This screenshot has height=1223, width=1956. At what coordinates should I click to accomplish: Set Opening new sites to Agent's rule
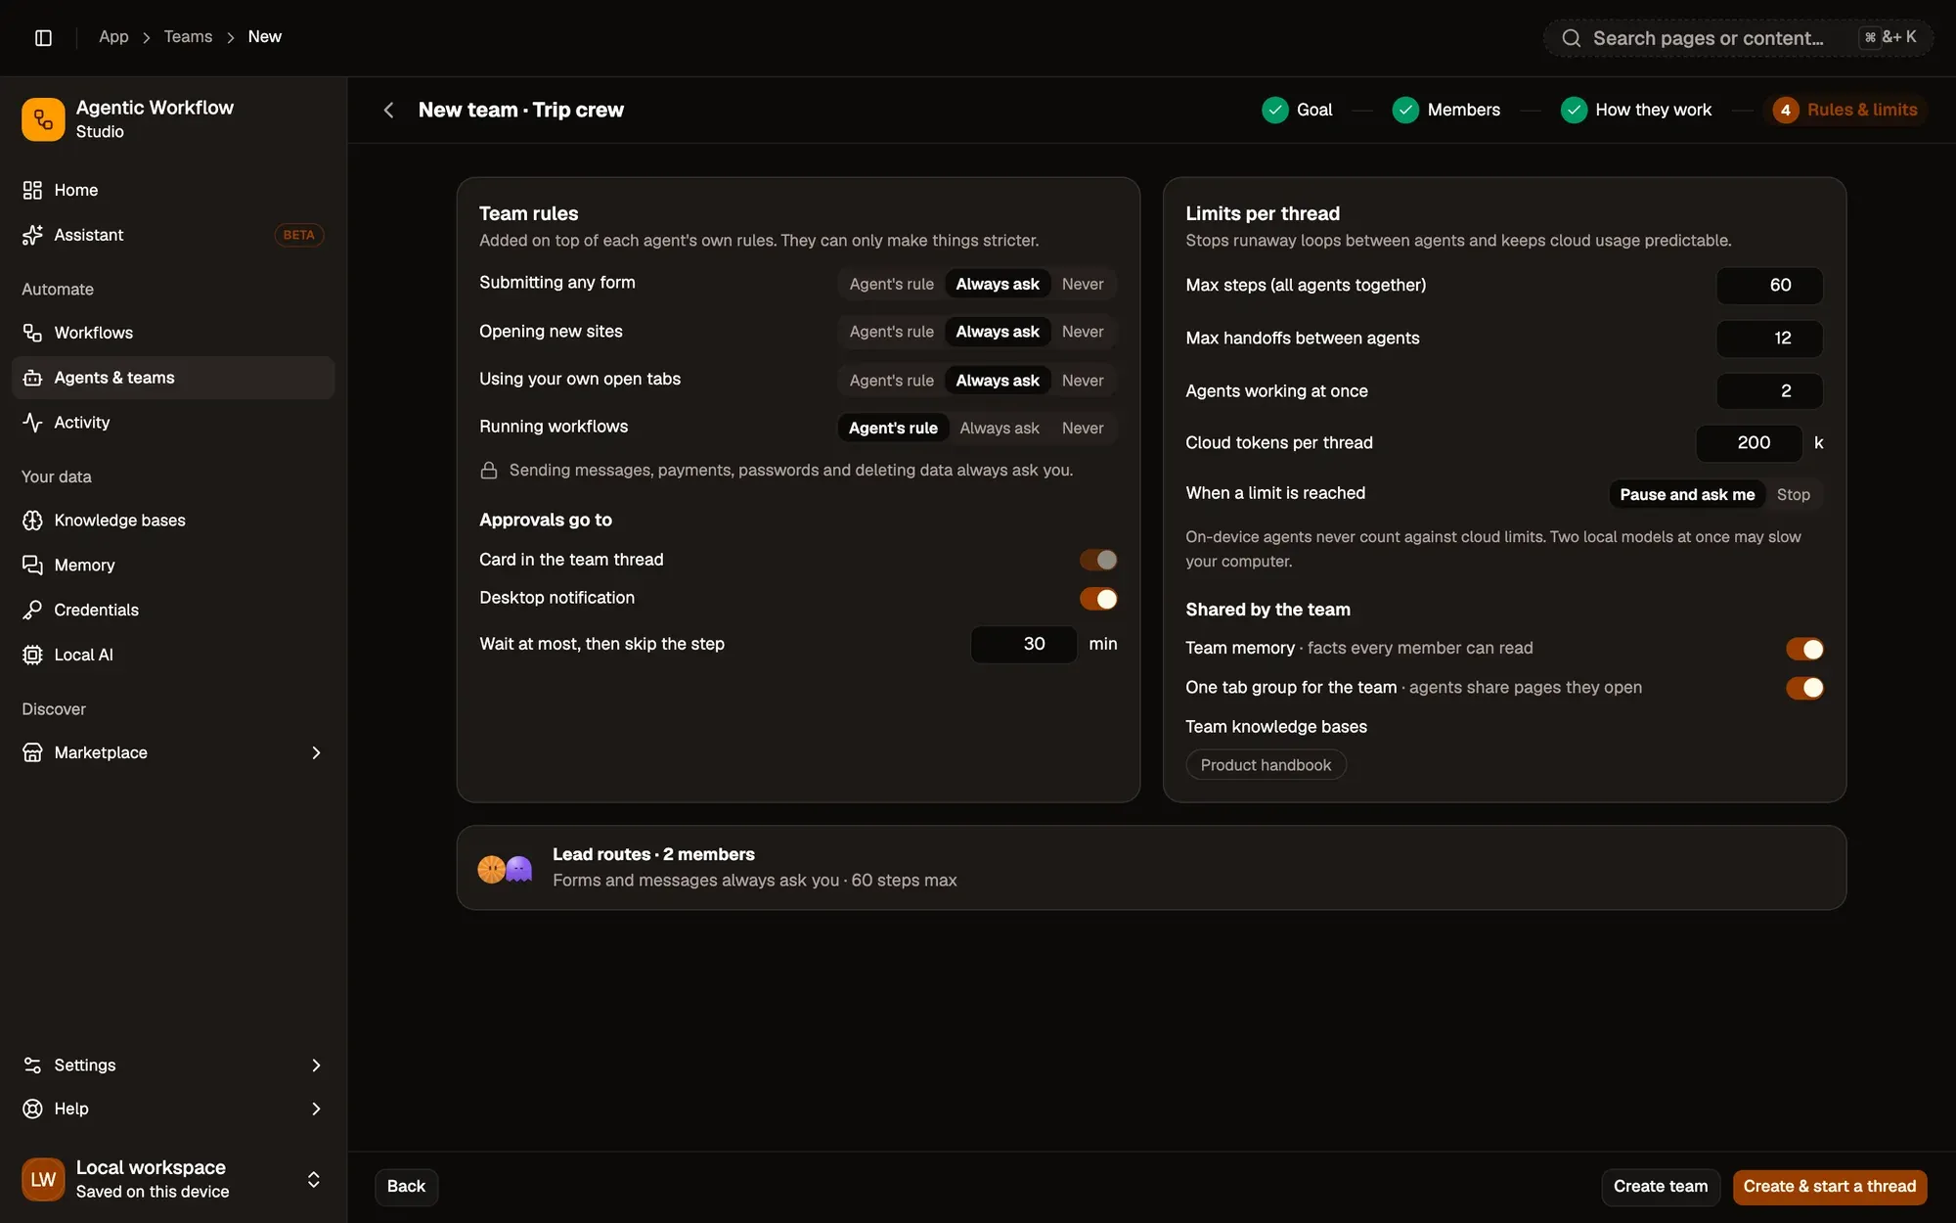pyautogui.click(x=891, y=332)
